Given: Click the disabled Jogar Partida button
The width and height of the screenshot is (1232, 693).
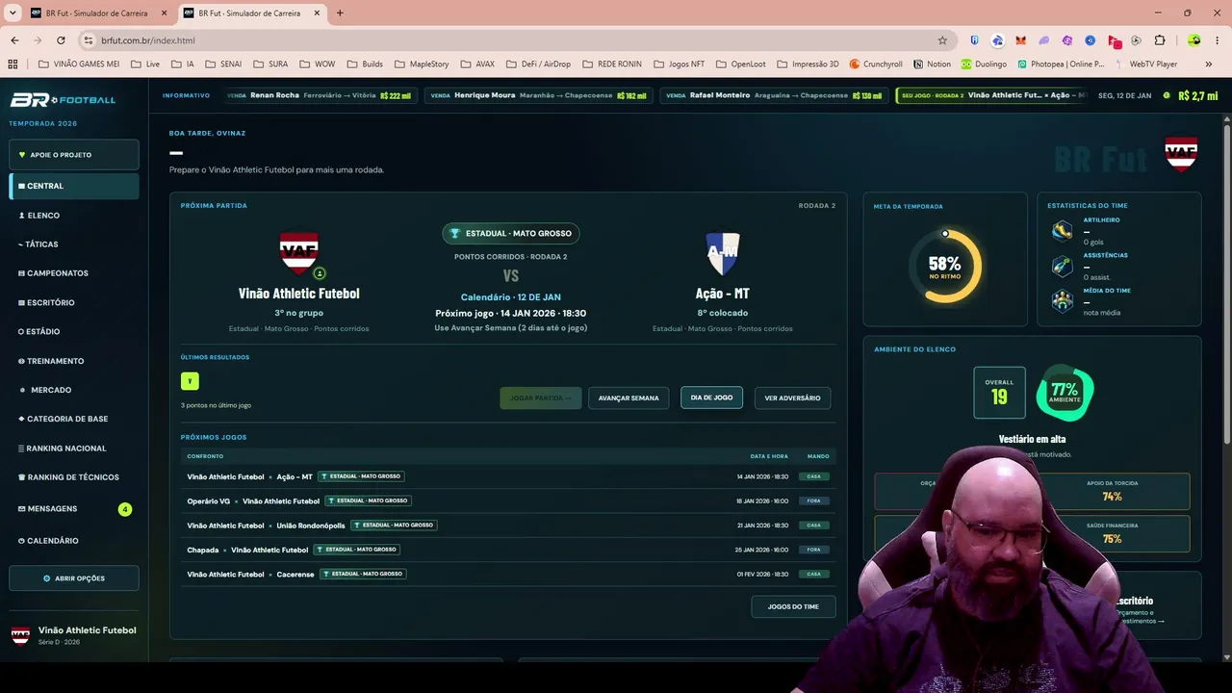Looking at the screenshot, I should click(540, 398).
